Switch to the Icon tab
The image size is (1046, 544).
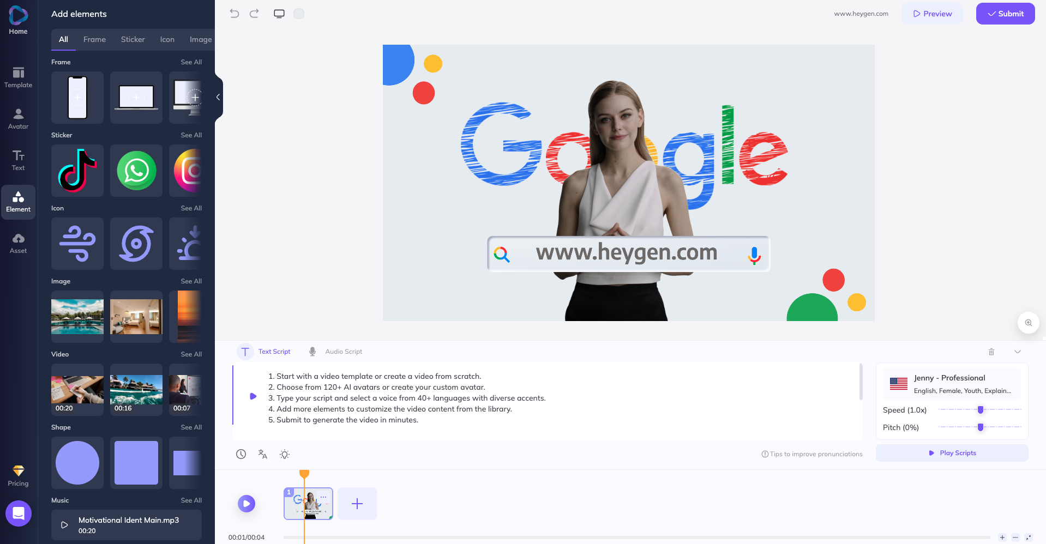pyautogui.click(x=167, y=39)
